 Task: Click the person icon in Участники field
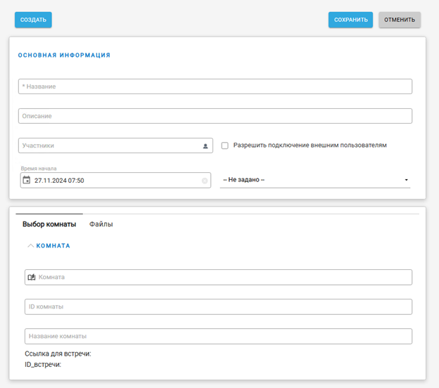205,146
